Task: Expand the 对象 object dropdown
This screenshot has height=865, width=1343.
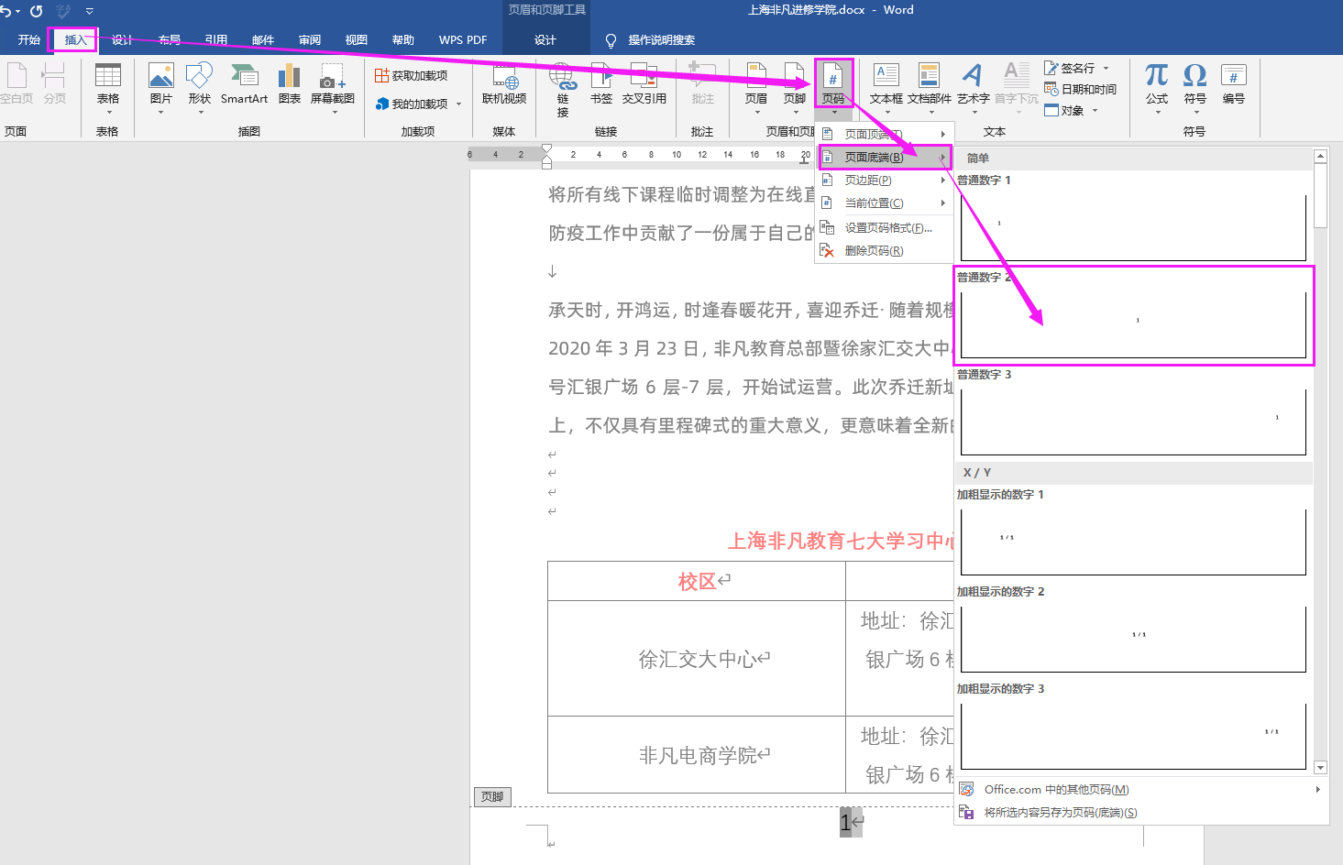Action: click(x=1095, y=110)
